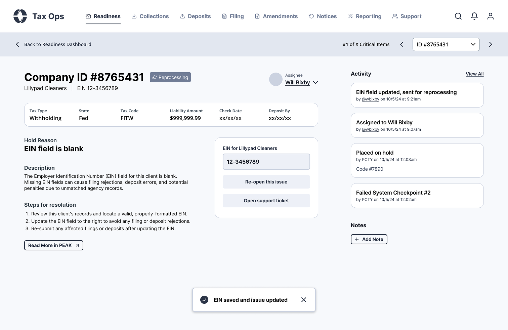Go to the Reporting tab

tap(365, 16)
